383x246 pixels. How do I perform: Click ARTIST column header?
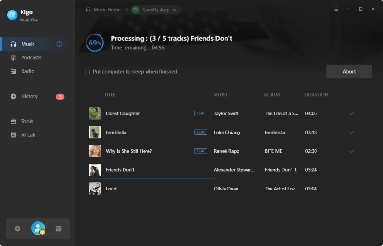pyautogui.click(x=221, y=95)
